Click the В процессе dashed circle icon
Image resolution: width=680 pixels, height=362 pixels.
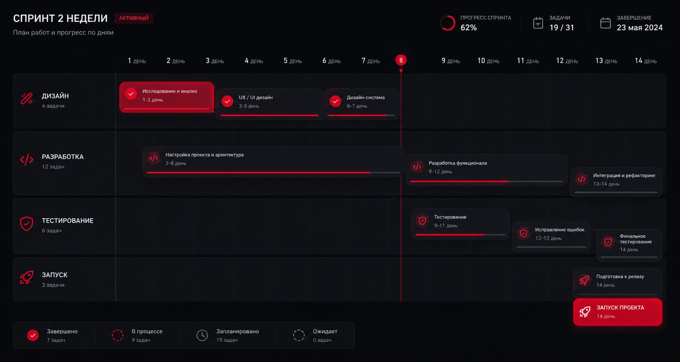coord(118,335)
